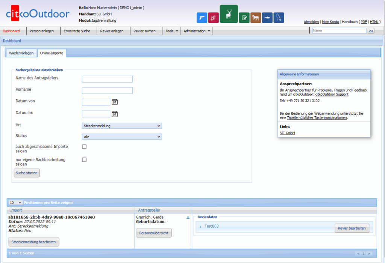
Task: Open the blue fish module icon
Action: point(267,18)
